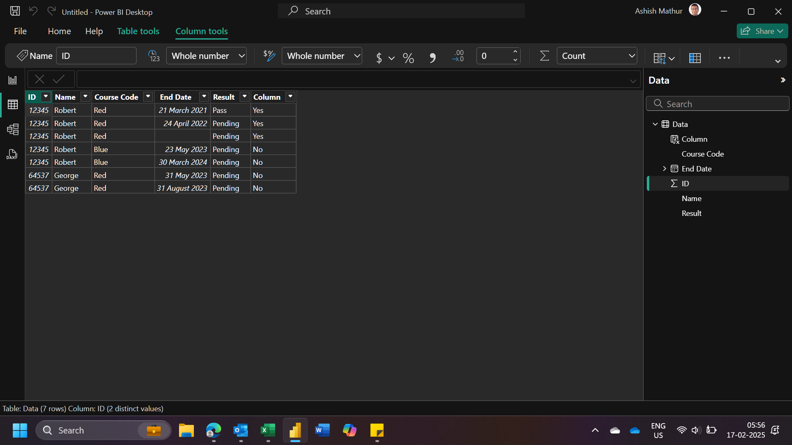Screen dimensions: 792x445
Task: Open the Data type Whole number dropdown
Action: 206,56
